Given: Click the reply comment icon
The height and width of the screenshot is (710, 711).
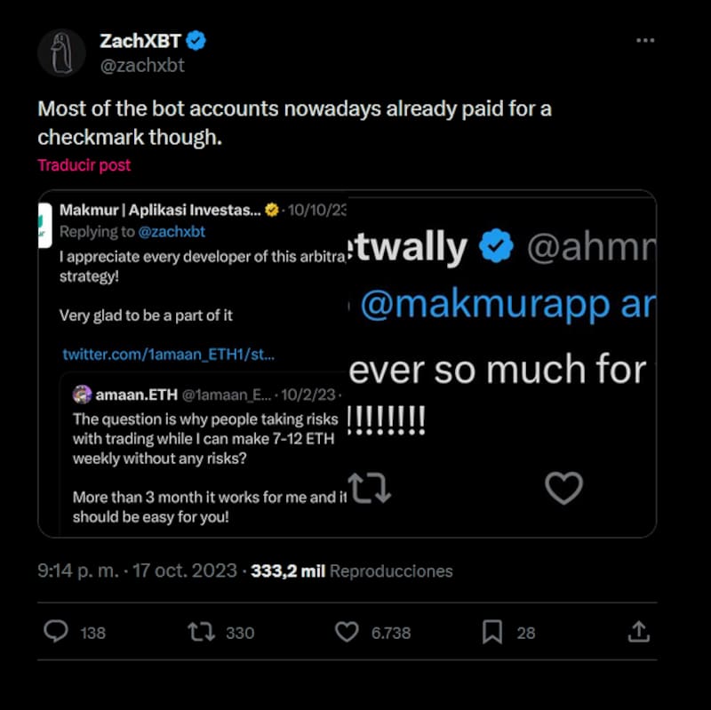Looking at the screenshot, I should (x=56, y=632).
